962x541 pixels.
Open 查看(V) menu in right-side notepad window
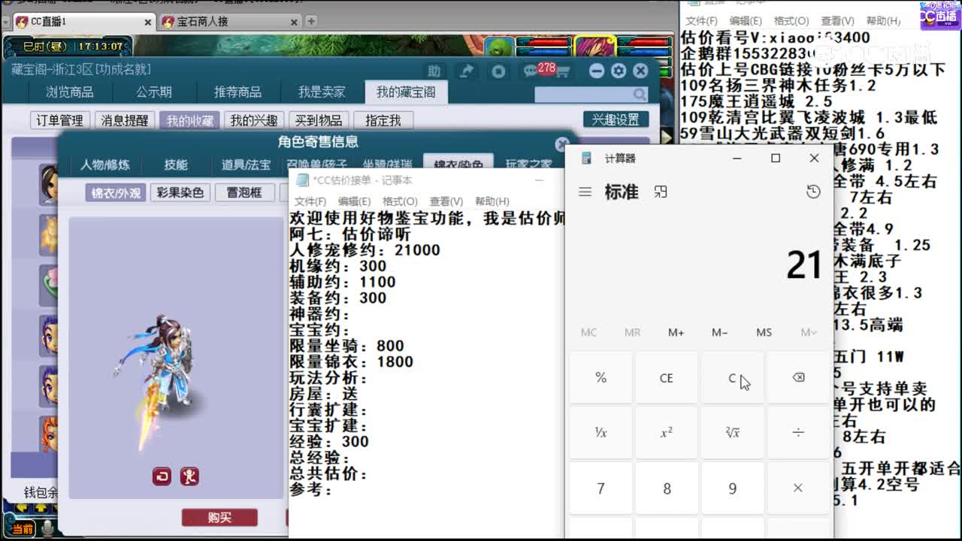coord(837,21)
